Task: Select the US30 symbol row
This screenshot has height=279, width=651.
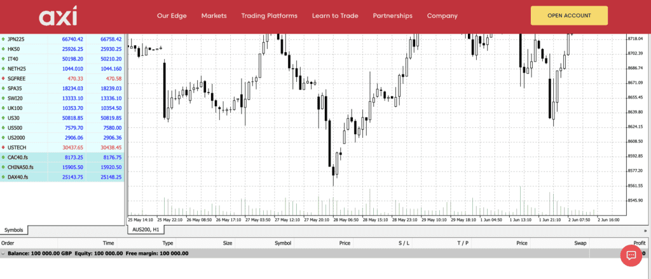Action: point(62,118)
